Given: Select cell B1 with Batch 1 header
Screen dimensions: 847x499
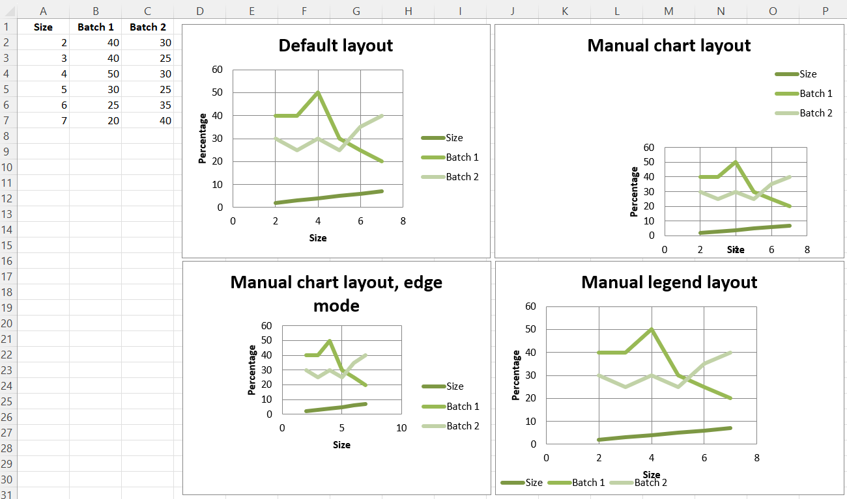Looking at the screenshot, I should point(95,27).
